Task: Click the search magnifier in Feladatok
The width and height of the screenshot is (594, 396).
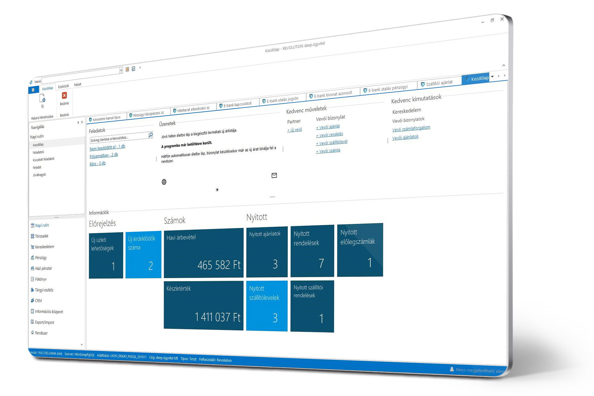Action: pos(151,135)
